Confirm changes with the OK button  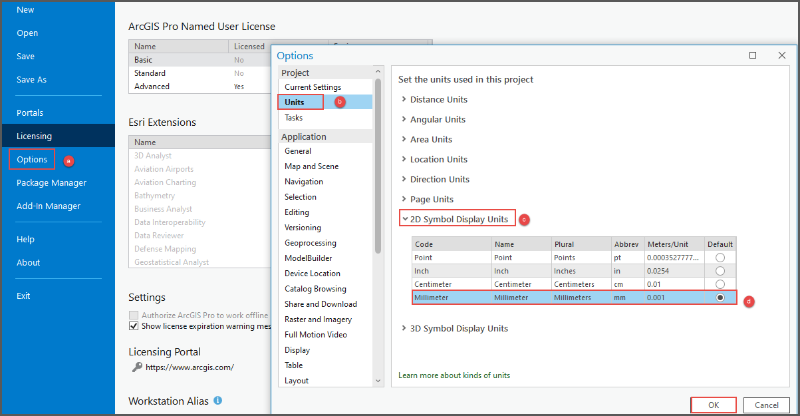(713, 405)
